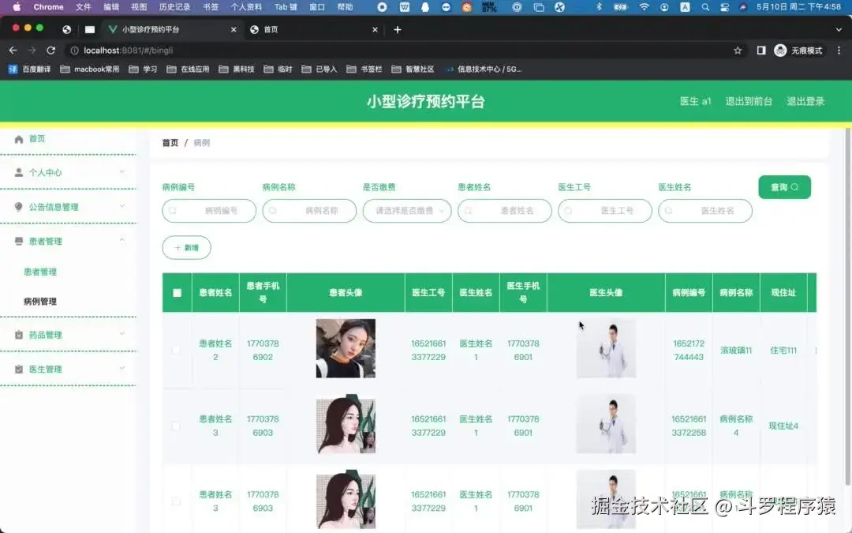This screenshot has width=852, height=533.
Task: Expand the 个人中心 menu chevron
Action: (x=122, y=172)
